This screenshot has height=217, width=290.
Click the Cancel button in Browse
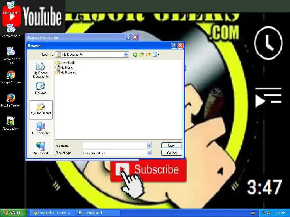click(172, 153)
